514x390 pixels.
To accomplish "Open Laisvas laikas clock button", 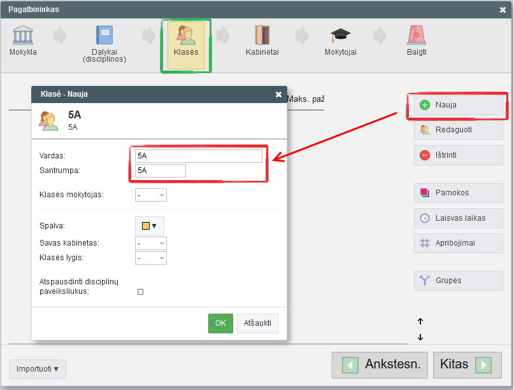I will (458, 218).
